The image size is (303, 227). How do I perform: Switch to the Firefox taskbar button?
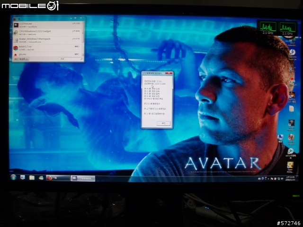(x=58, y=178)
